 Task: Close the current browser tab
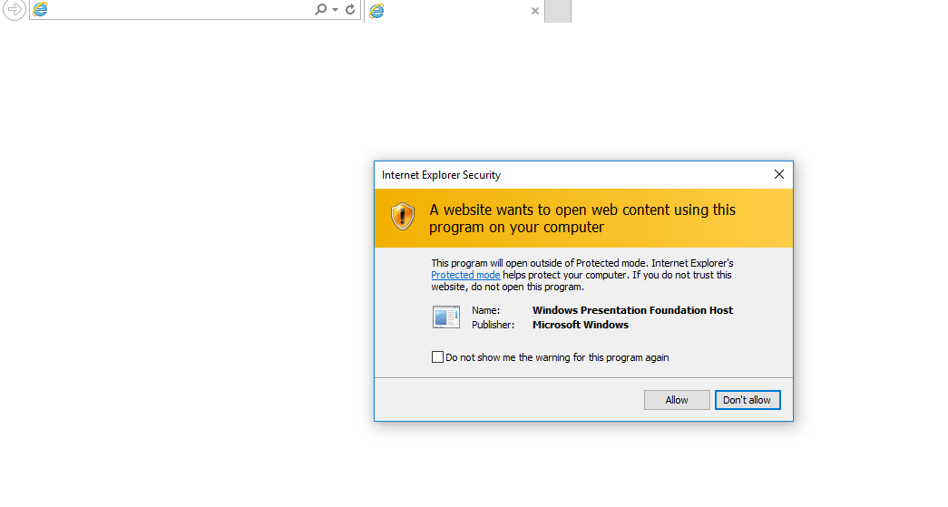point(534,11)
